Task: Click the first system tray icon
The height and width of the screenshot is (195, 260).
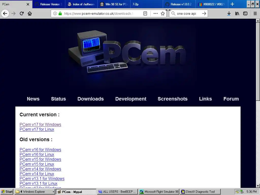Action: tap(237, 192)
